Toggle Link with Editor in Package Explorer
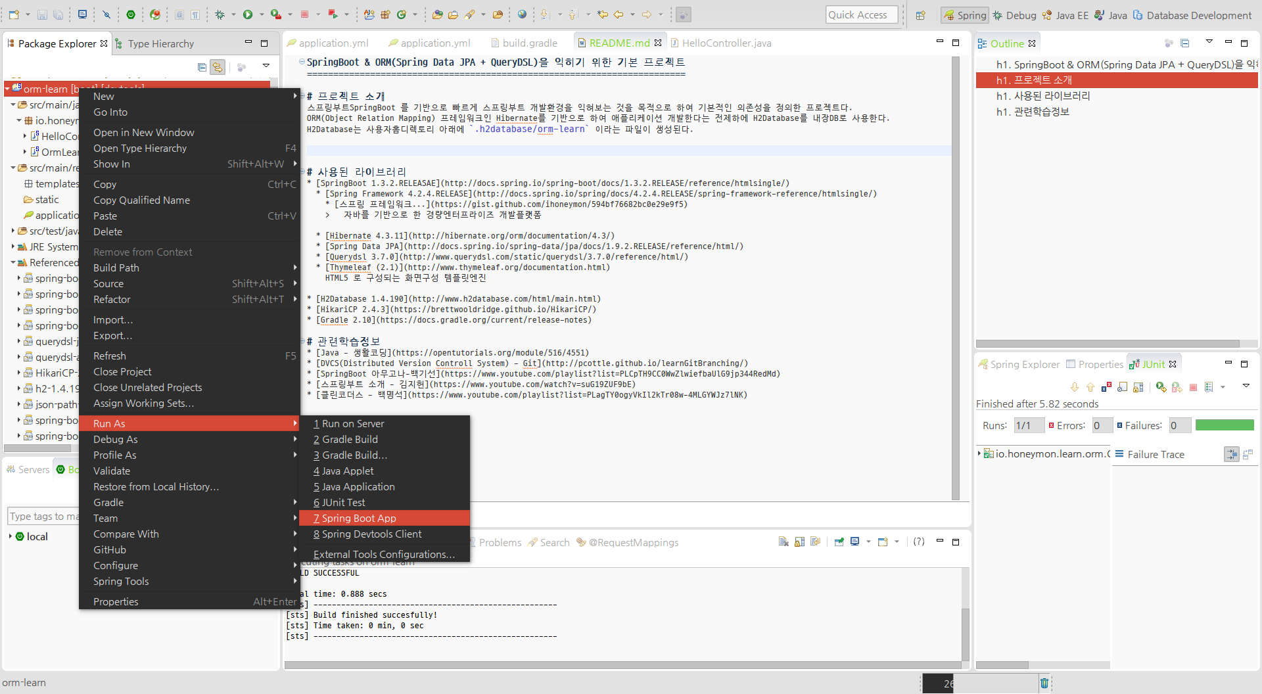The image size is (1262, 694). (x=218, y=66)
